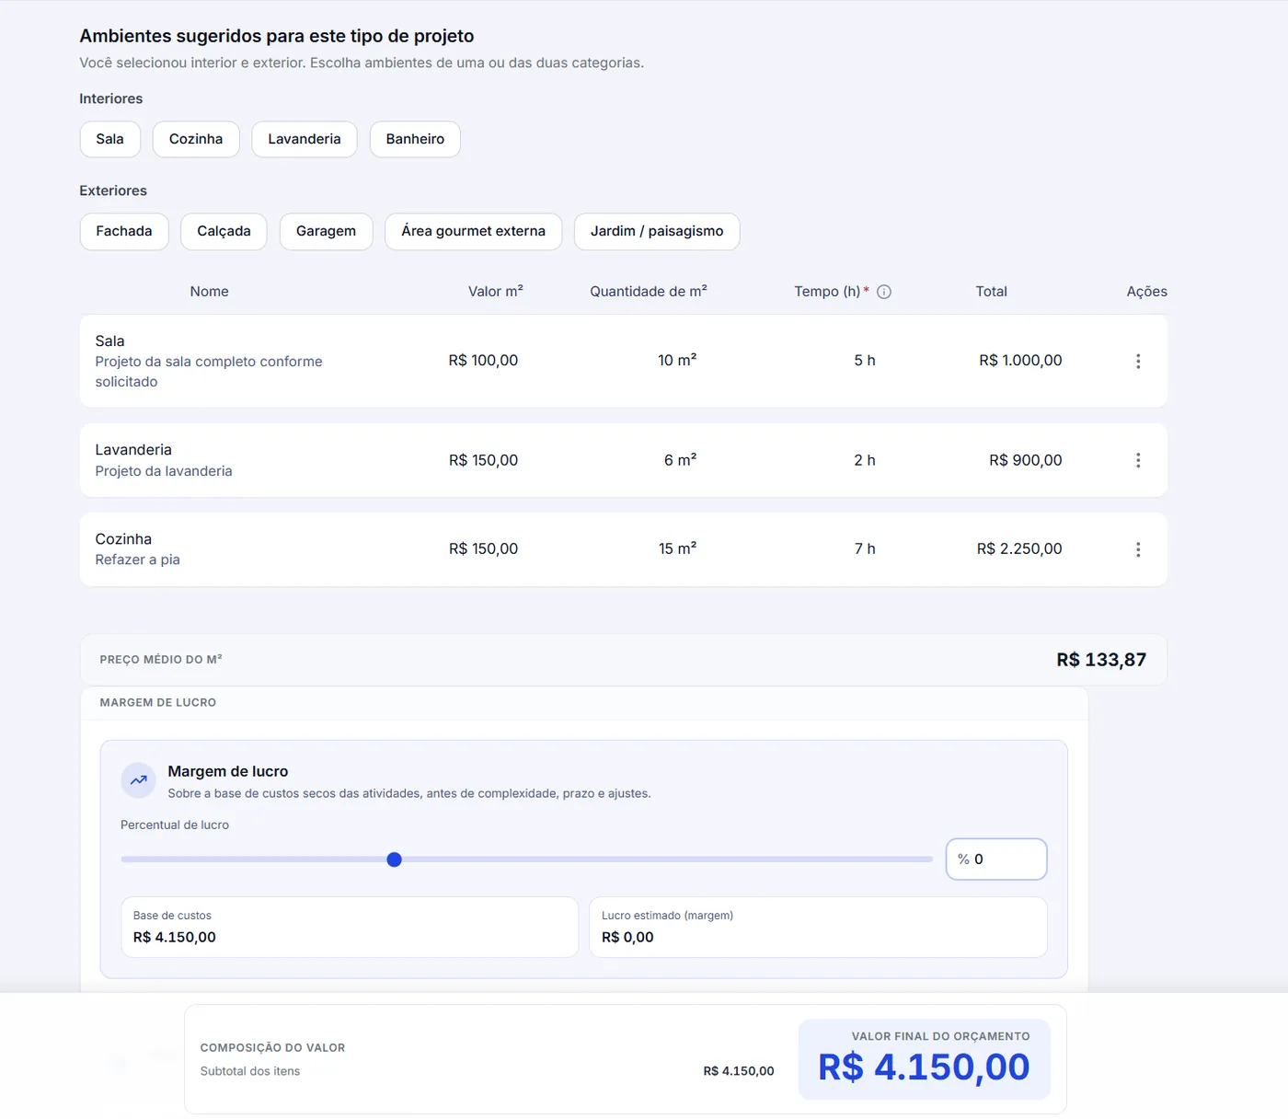The image size is (1288, 1119).
Task: Click the info icon beside Tempo (h)
Action: pyautogui.click(x=884, y=292)
